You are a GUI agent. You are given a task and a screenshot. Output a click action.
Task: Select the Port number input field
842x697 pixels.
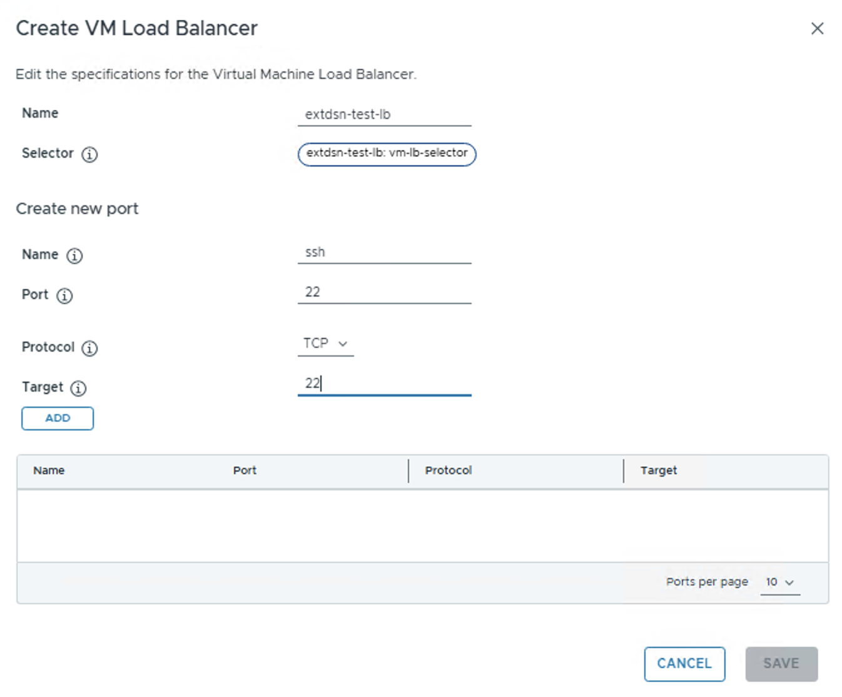coord(384,293)
